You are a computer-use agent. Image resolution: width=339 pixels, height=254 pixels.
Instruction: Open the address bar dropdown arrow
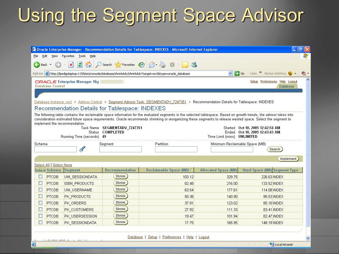[x=230, y=73]
